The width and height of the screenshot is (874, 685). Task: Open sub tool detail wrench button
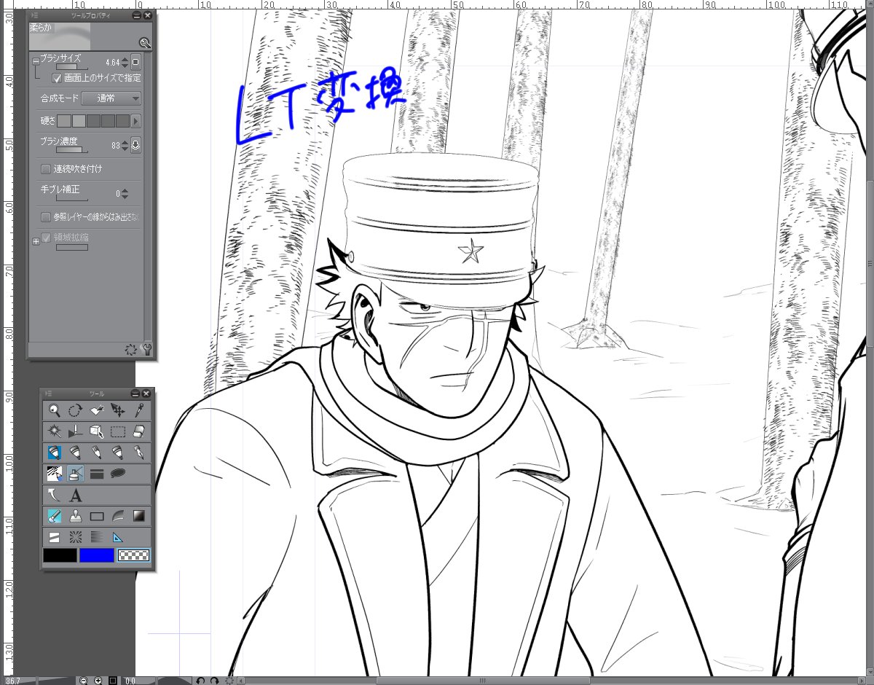click(x=146, y=349)
